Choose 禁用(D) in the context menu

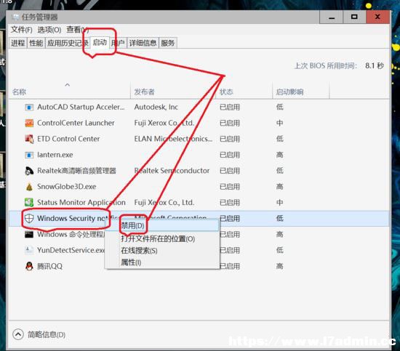(132, 225)
